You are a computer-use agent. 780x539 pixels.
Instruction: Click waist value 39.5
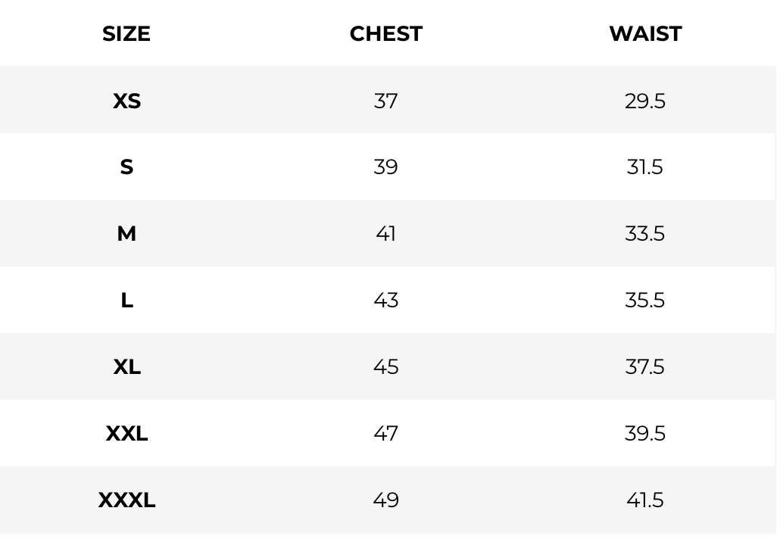[x=645, y=433]
